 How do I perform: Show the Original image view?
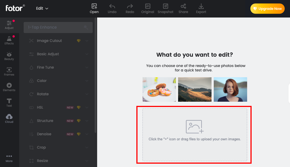pyautogui.click(x=148, y=9)
